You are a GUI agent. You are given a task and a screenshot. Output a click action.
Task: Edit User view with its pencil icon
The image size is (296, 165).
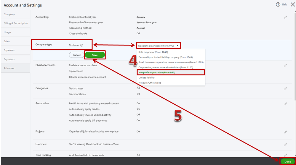[285, 145]
